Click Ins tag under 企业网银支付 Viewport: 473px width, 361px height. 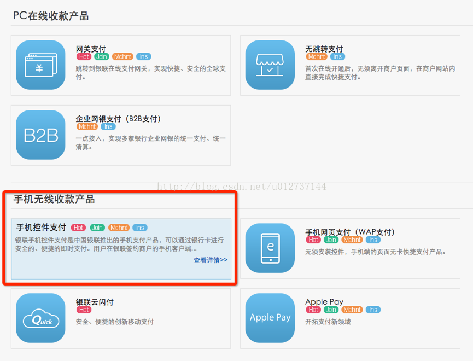108,126
